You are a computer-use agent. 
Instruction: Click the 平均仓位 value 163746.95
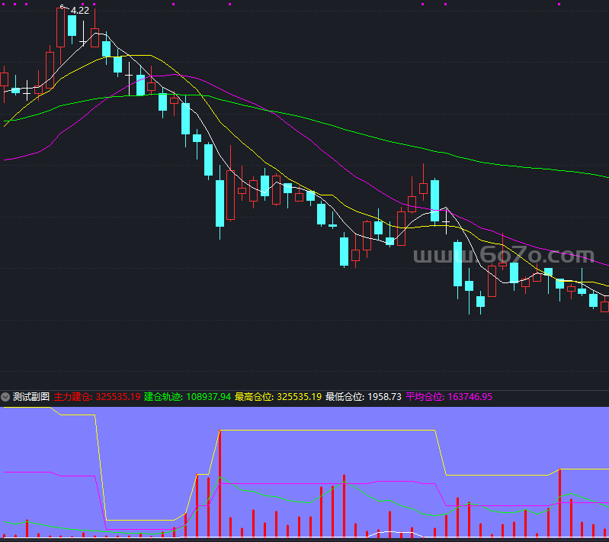[470, 397]
